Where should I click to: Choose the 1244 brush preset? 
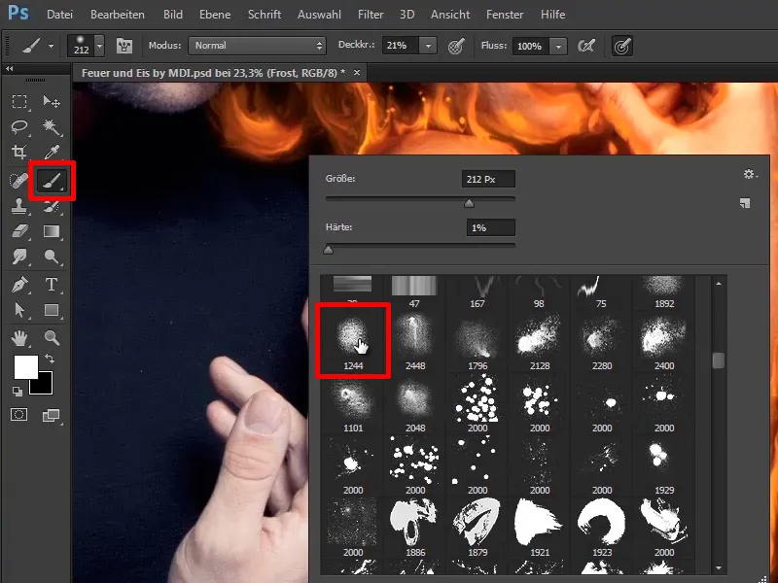coord(353,342)
